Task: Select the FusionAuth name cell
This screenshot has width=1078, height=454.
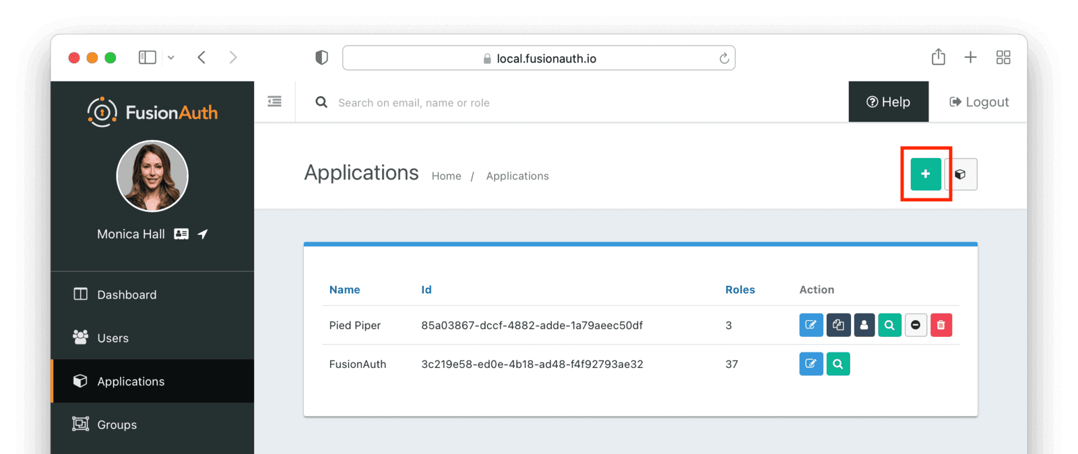Action: click(358, 365)
